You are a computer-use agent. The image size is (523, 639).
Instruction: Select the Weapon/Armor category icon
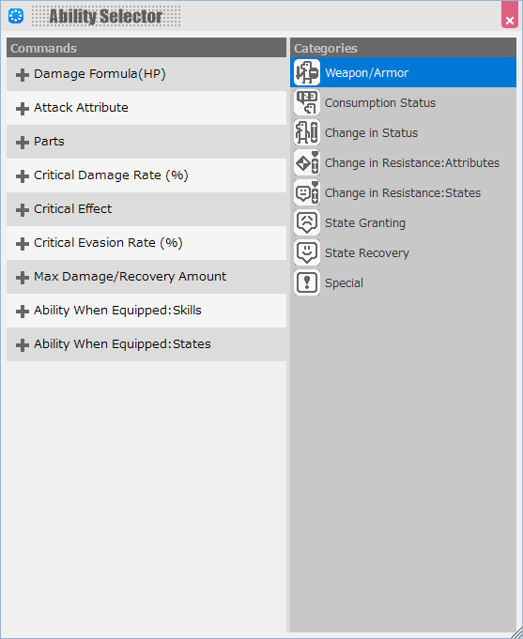pyautogui.click(x=307, y=72)
